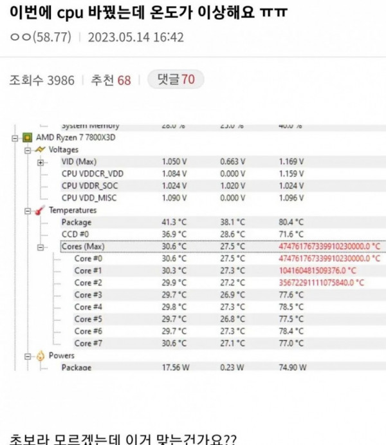Select the Core #7 row label
Image resolution: width=386 pixels, height=445 pixels.
[88, 343]
